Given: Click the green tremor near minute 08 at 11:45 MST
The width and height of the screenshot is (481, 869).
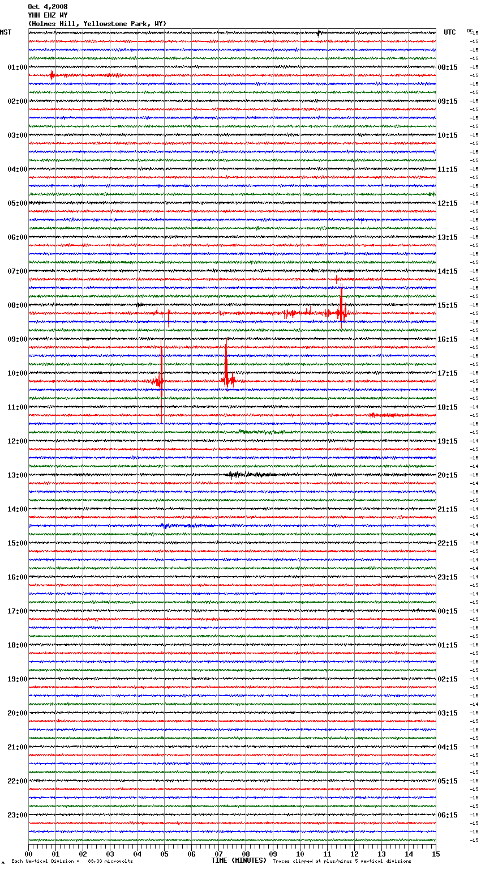Looking at the screenshot, I should pos(260,432).
